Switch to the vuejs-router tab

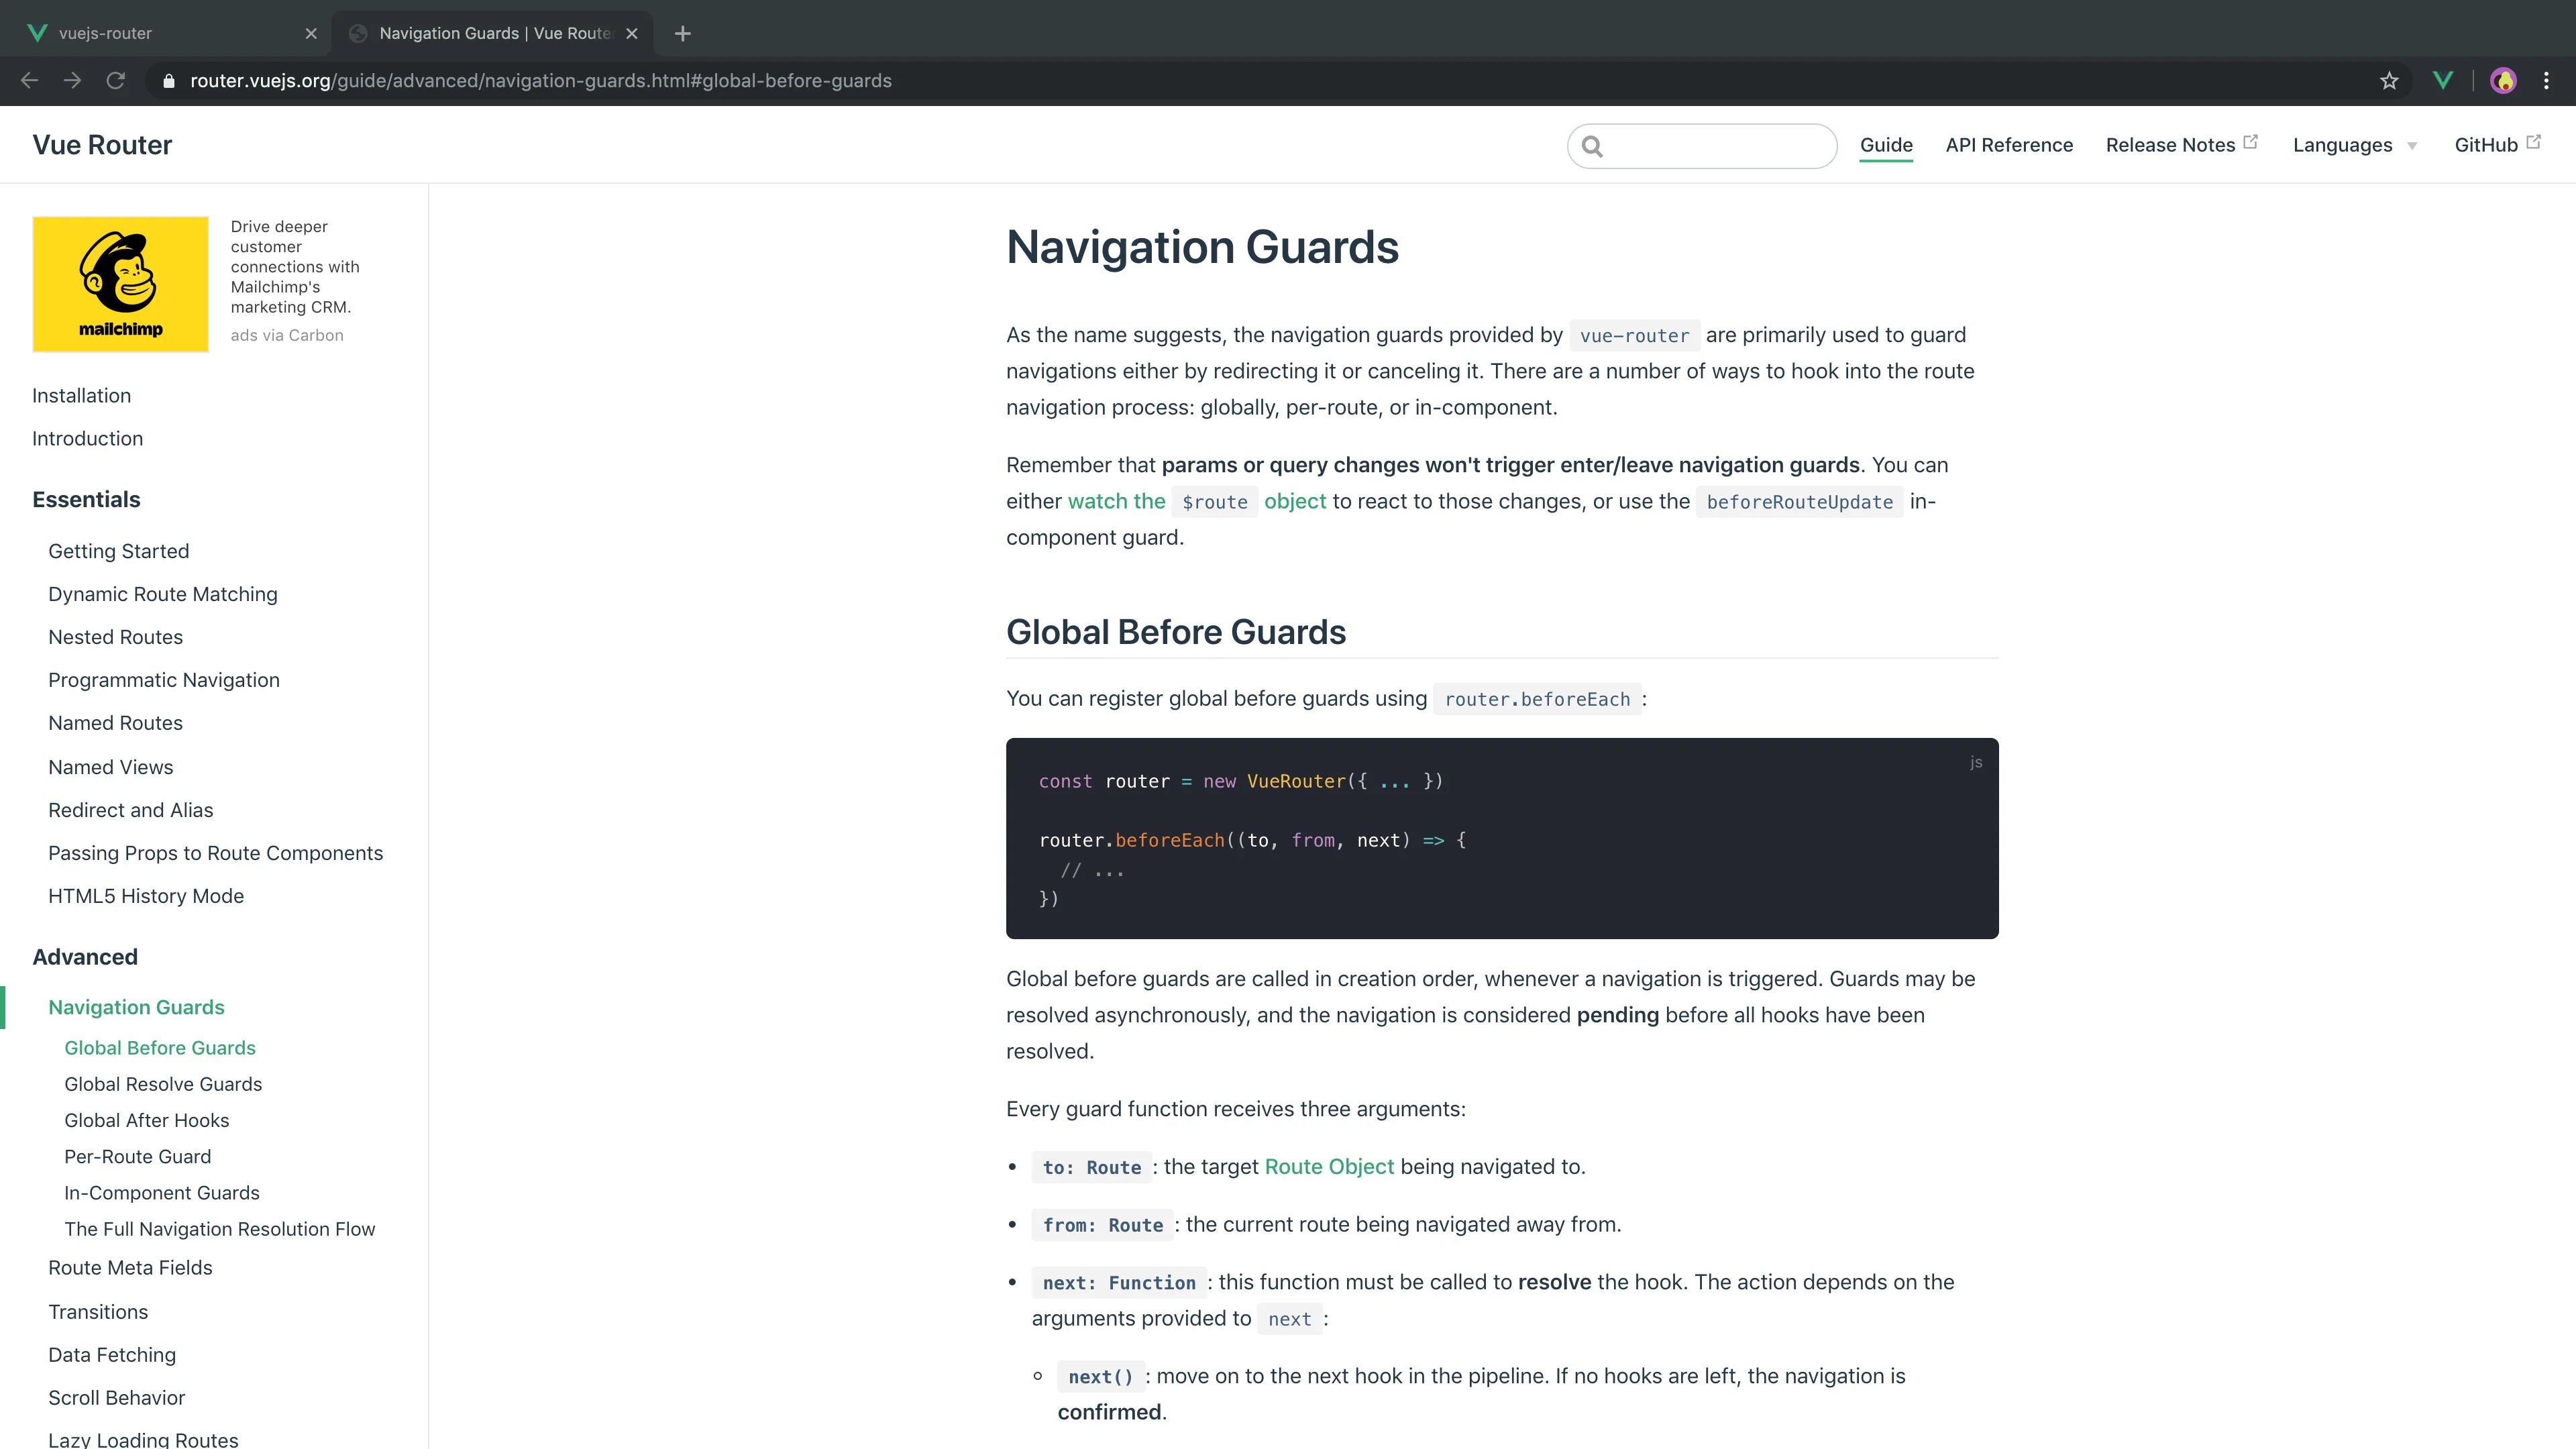105,33
